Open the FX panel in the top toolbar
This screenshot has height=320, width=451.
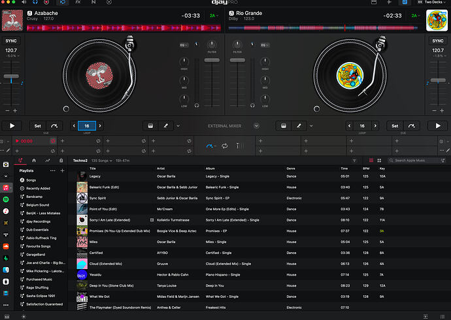tap(78, 2)
